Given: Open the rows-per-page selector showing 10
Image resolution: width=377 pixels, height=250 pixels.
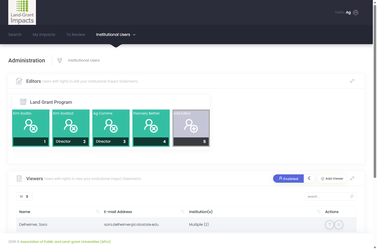Looking at the screenshot, I should [x=24, y=196].
